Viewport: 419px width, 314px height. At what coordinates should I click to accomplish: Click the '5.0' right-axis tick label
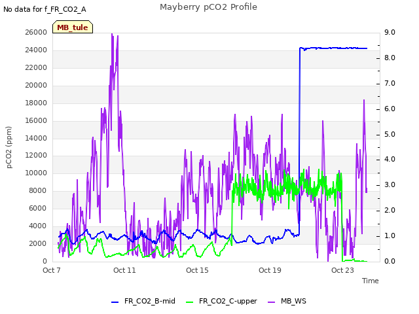[390, 134]
